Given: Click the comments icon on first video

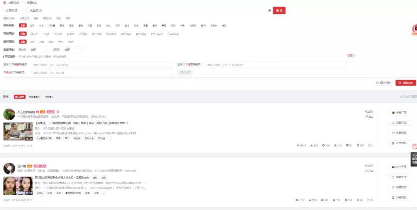Looking at the screenshot, I should point(347,145).
